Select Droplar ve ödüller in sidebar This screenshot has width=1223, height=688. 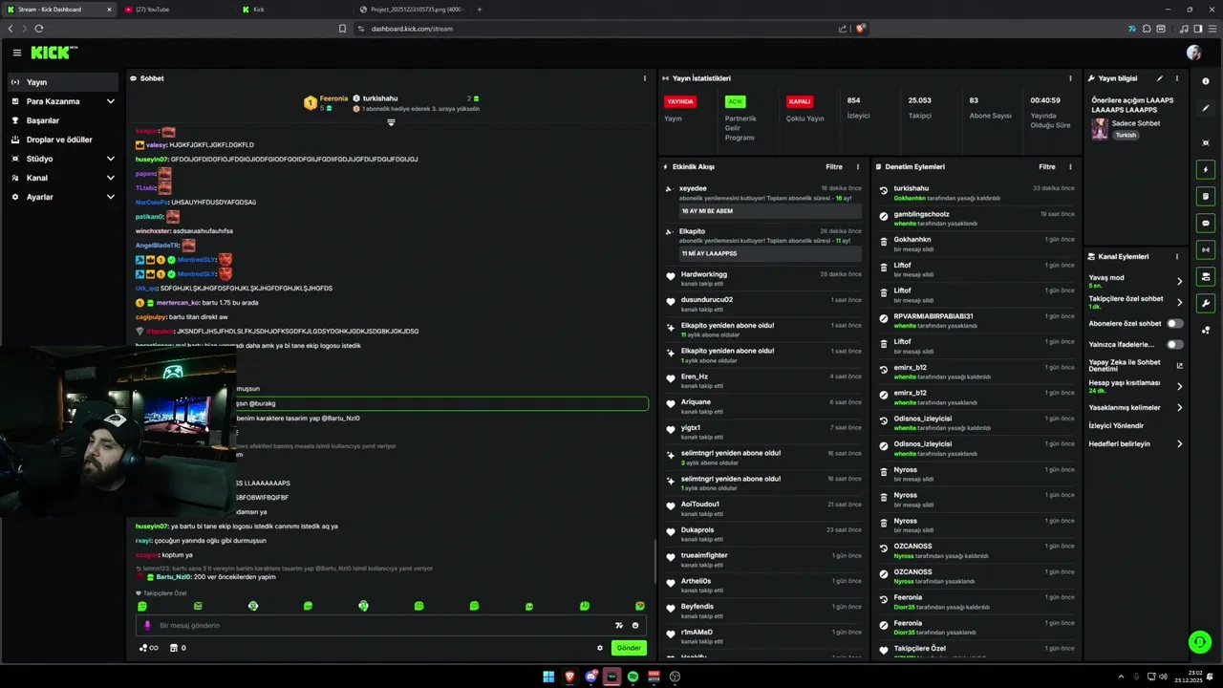click(63, 140)
